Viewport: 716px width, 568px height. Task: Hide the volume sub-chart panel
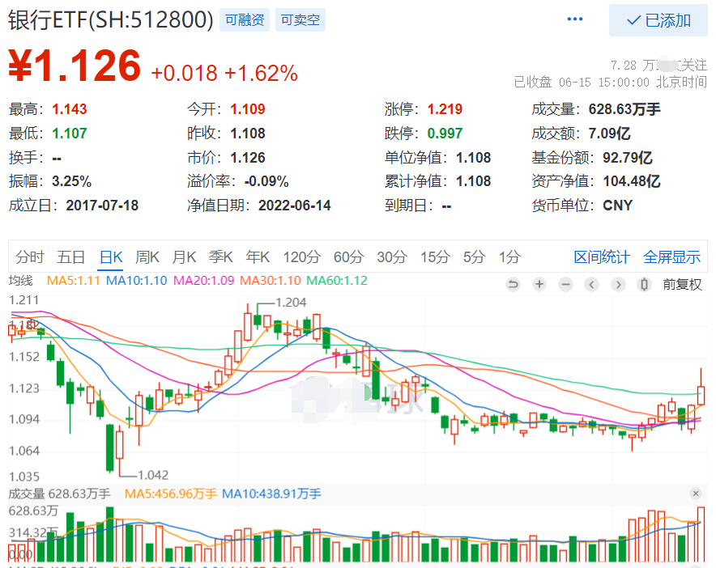point(695,494)
